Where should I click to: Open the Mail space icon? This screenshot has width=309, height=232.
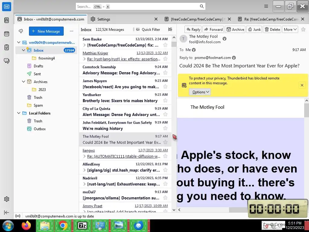tap(7, 7)
